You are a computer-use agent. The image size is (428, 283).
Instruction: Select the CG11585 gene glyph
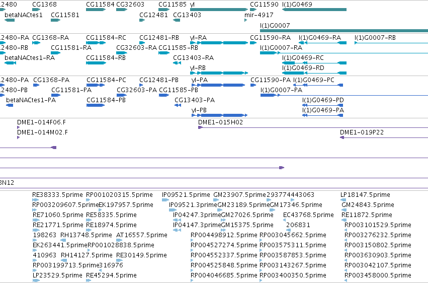164,10
